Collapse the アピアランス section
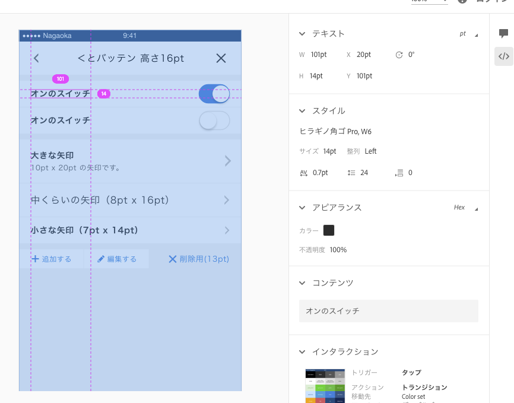This screenshot has width=514, height=403. (302, 208)
